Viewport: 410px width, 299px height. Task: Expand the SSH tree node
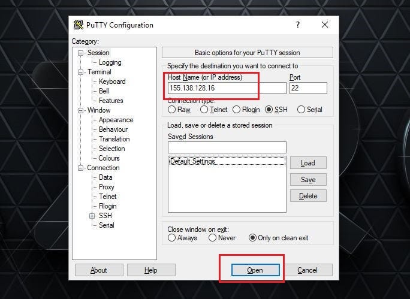click(x=92, y=216)
